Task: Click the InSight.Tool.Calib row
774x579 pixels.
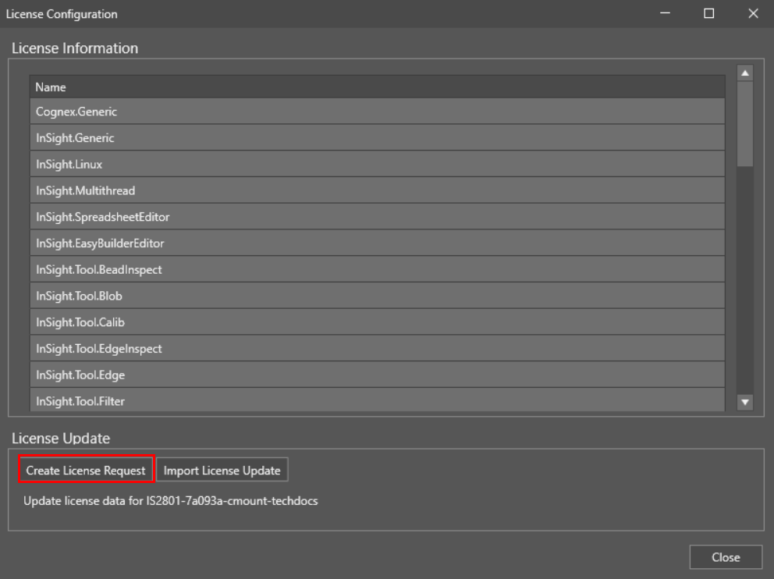Action: pyautogui.click(x=377, y=322)
